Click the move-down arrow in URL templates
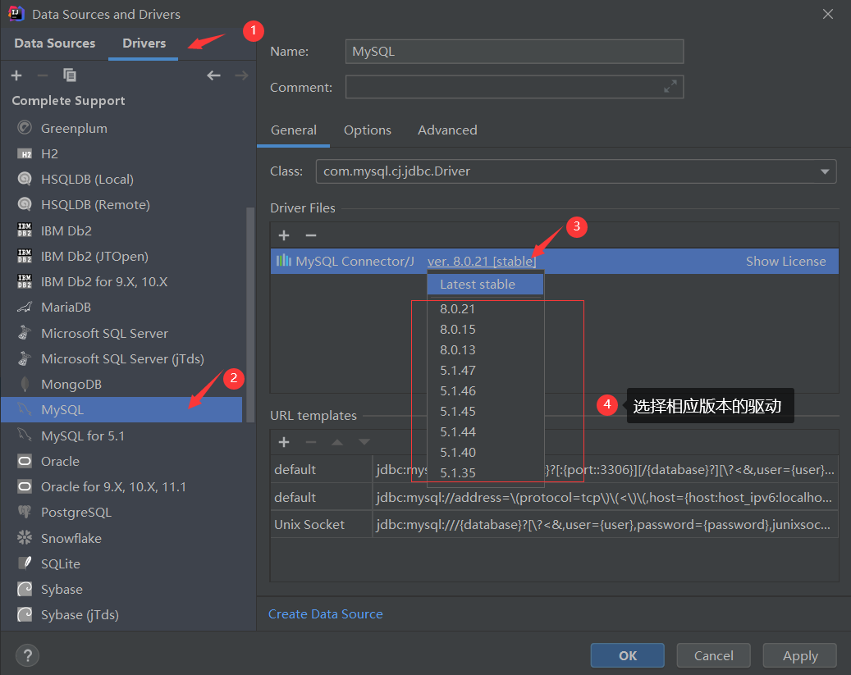Image resolution: width=851 pixels, height=675 pixels. click(364, 442)
